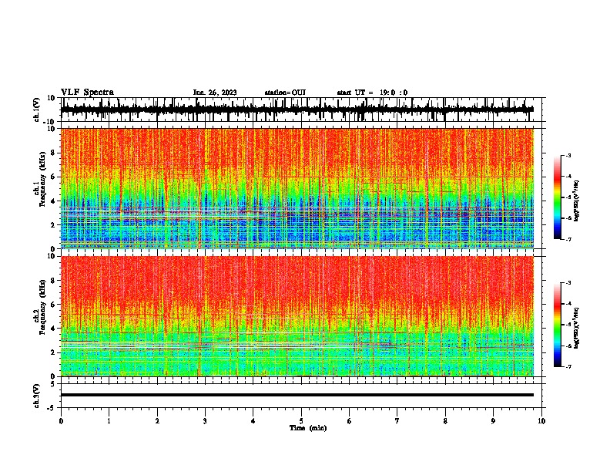Click the time axis tick label "5"

point(301,421)
